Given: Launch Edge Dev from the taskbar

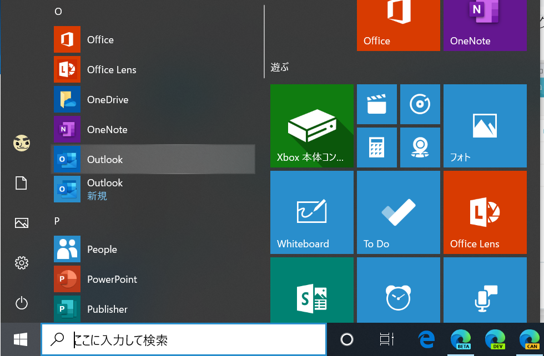Looking at the screenshot, I should [x=495, y=339].
